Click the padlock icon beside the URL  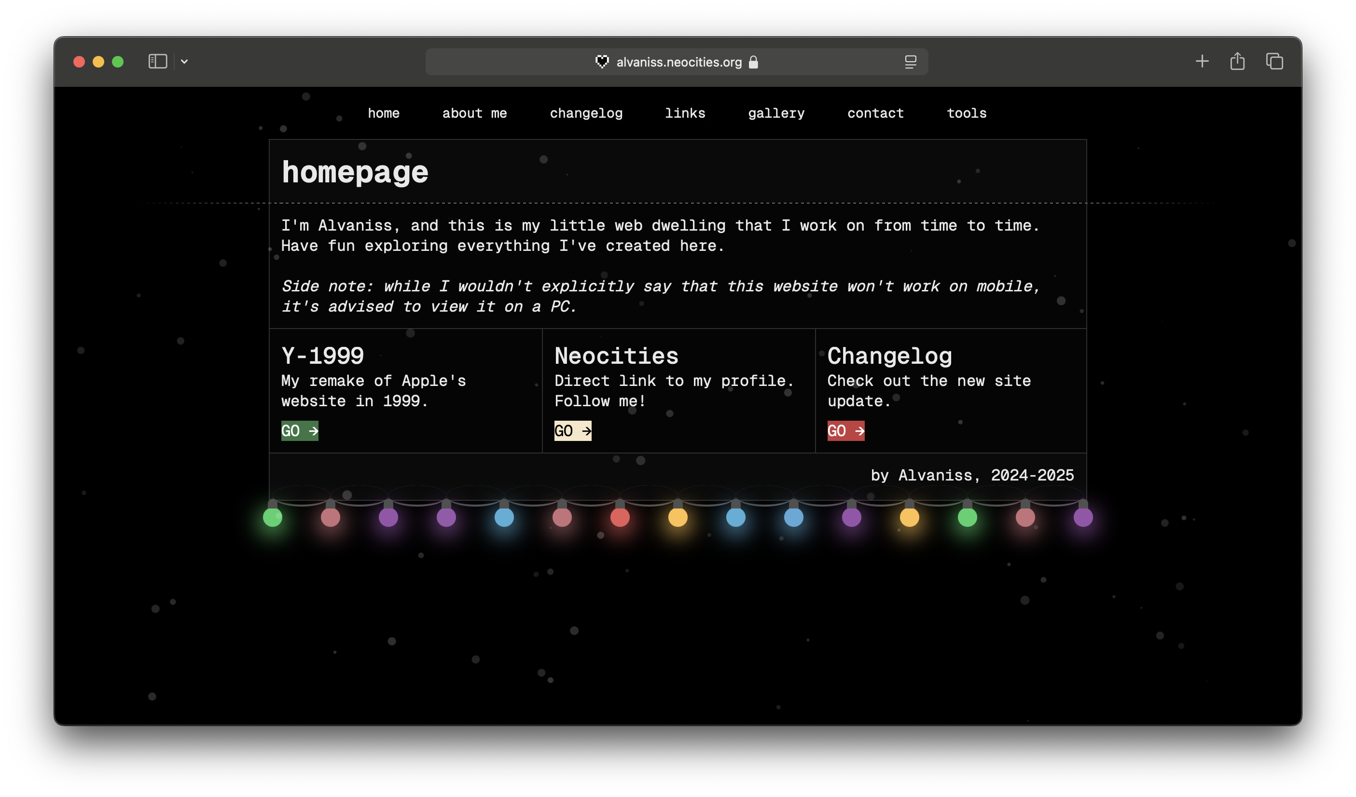tap(753, 62)
